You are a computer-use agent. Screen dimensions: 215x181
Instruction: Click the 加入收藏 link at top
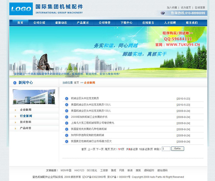coord(172,8)
